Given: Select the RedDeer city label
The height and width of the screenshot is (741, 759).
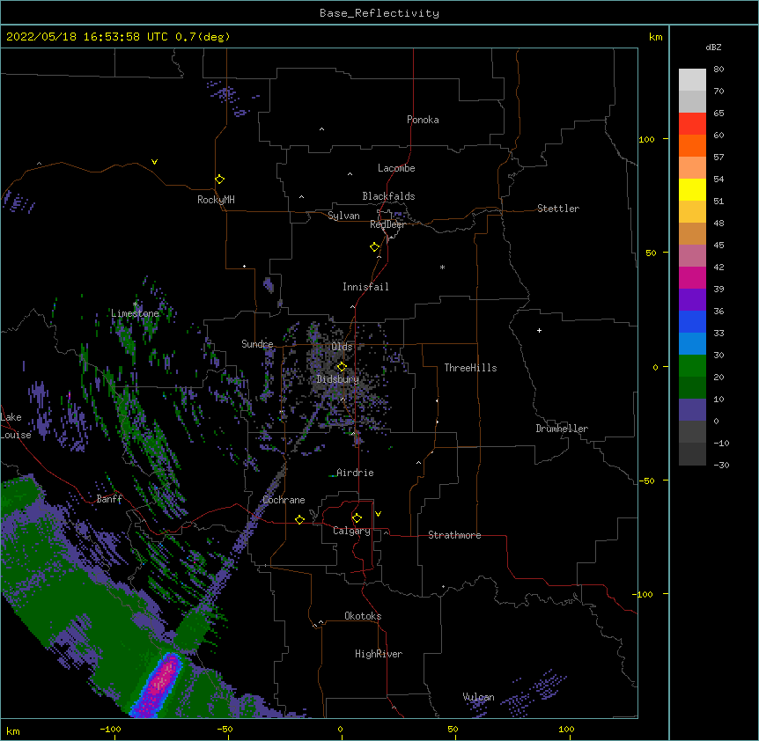Looking at the screenshot, I should [x=387, y=224].
